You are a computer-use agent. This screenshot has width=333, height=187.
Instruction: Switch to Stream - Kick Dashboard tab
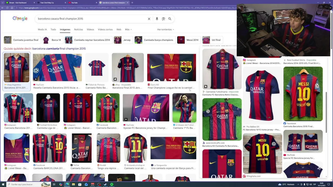20,3
